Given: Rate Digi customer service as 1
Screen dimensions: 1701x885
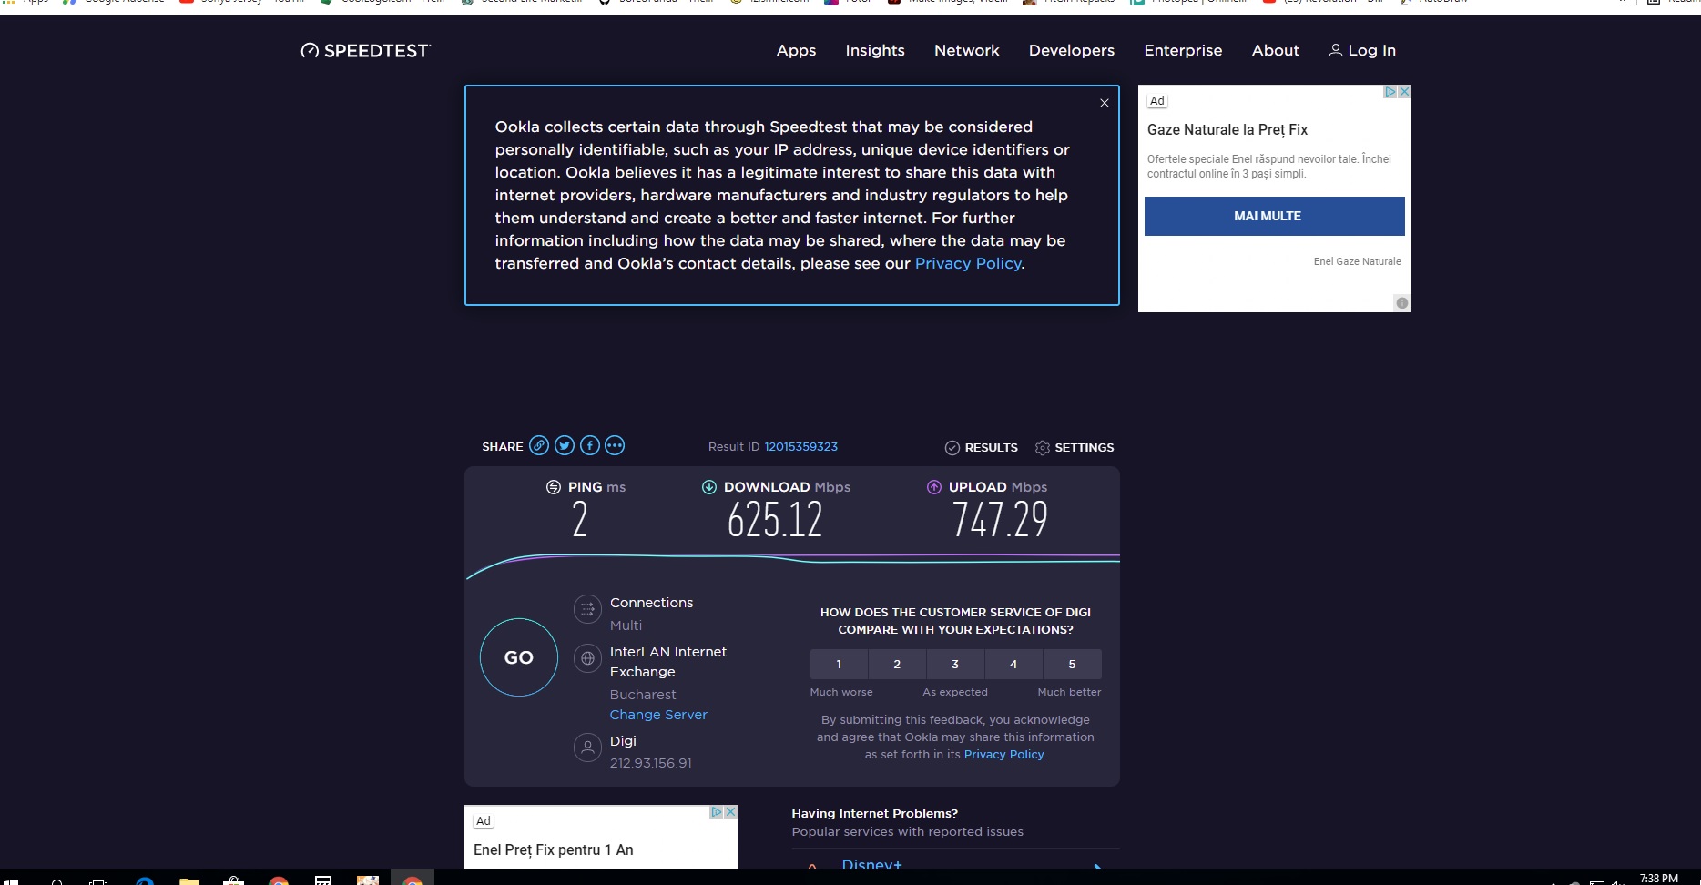Looking at the screenshot, I should pyautogui.click(x=839, y=664).
